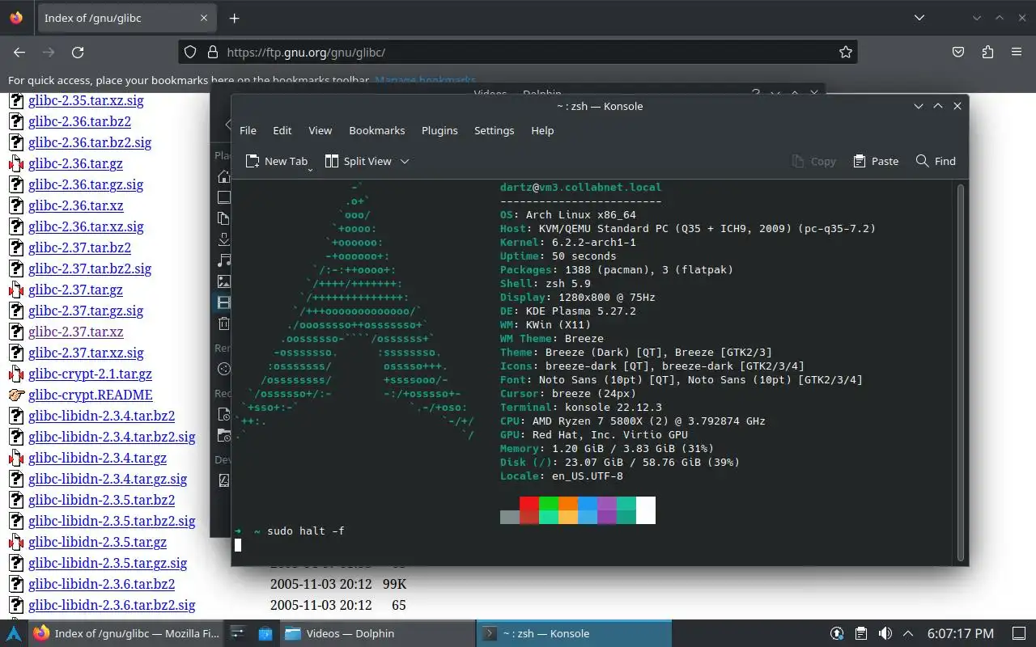Click Paste in Konsole toolbar
Viewport: 1036px width, 647px height.
point(876,161)
